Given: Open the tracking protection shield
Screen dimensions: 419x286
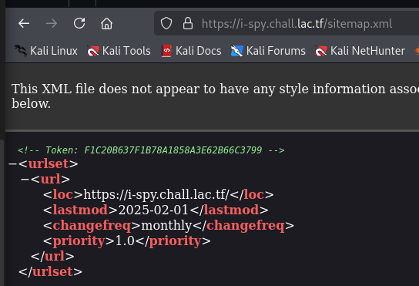Looking at the screenshot, I should click(166, 24).
